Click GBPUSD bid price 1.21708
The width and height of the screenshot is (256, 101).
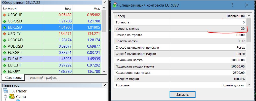[x=65, y=21]
